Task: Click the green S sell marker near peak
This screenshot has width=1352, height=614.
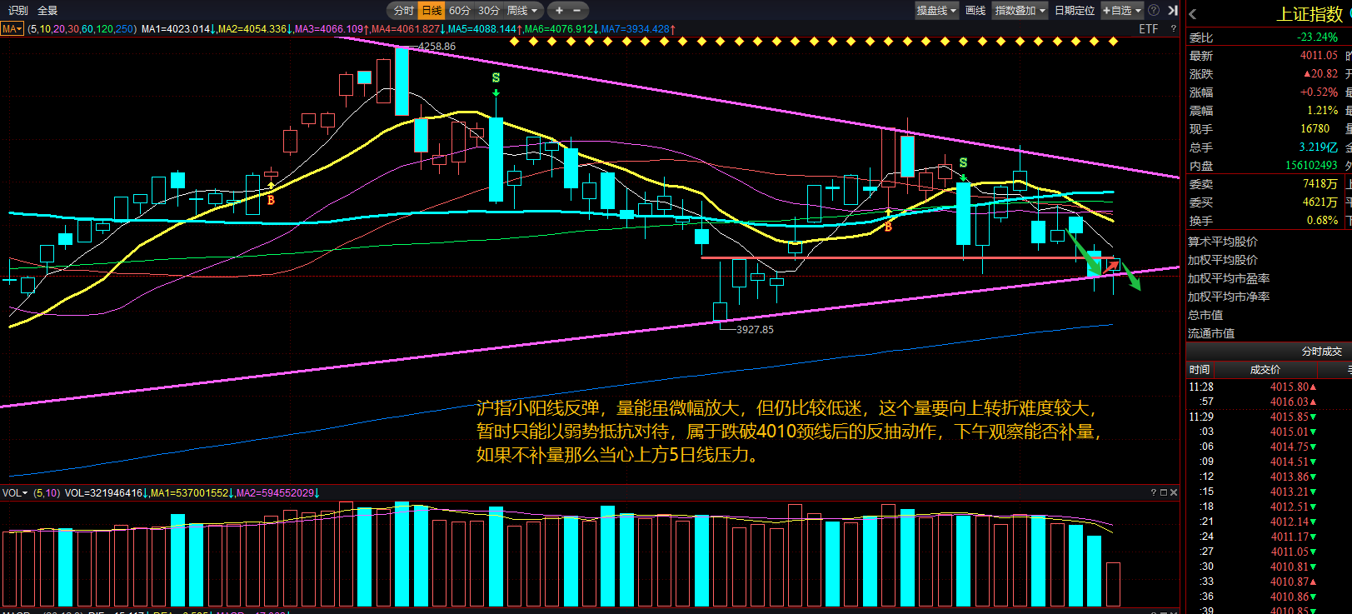Action: [x=496, y=78]
